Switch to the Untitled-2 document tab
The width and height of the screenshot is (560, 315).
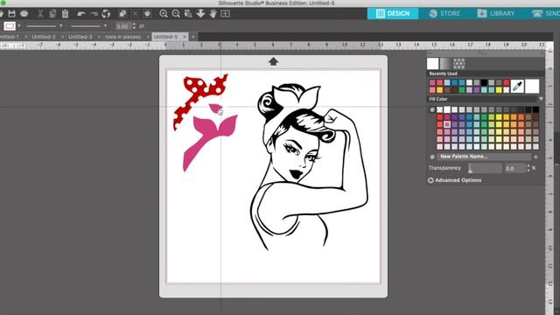pyautogui.click(x=44, y=37)
